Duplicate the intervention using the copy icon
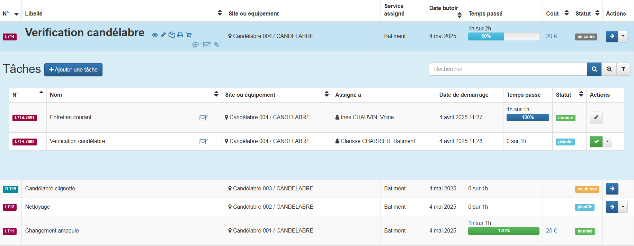634x246 pixels. (x=171, y=35)
